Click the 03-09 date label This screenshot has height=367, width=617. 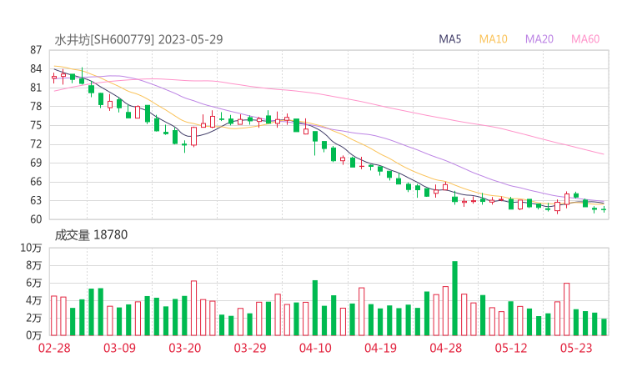point(119,348)
